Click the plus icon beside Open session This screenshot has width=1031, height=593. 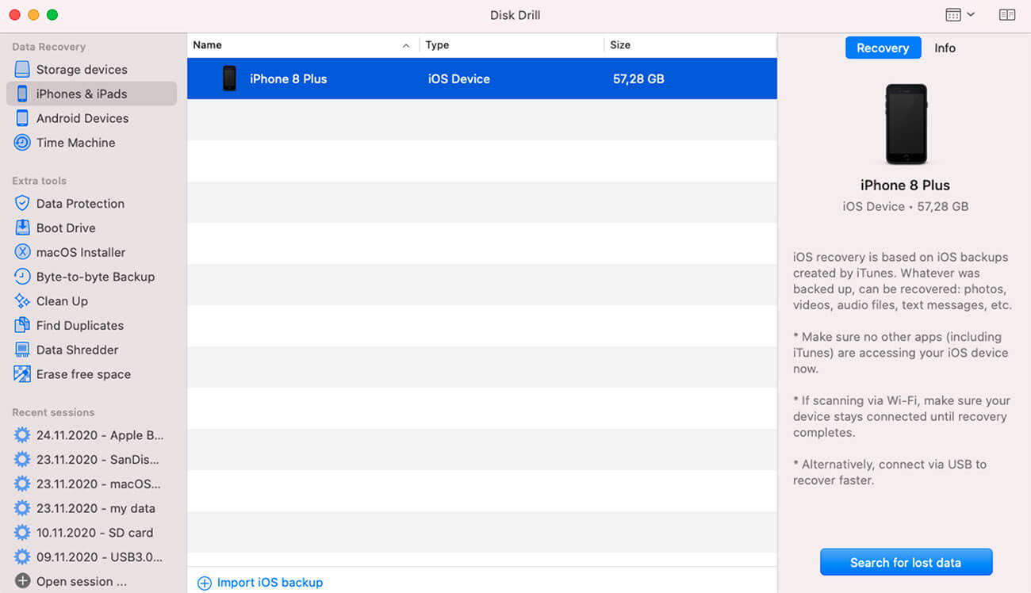point(22,581)
